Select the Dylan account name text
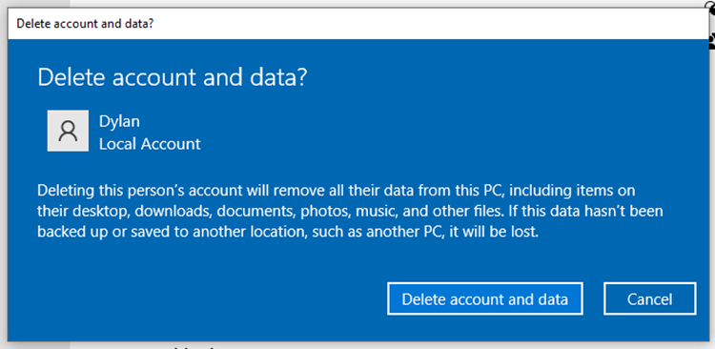 (x=119, y=121)
